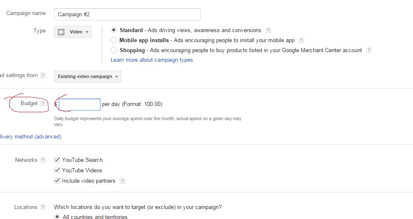Click help icon beside Mobile app installs
413x219 pixels.
tap(301, 40)
